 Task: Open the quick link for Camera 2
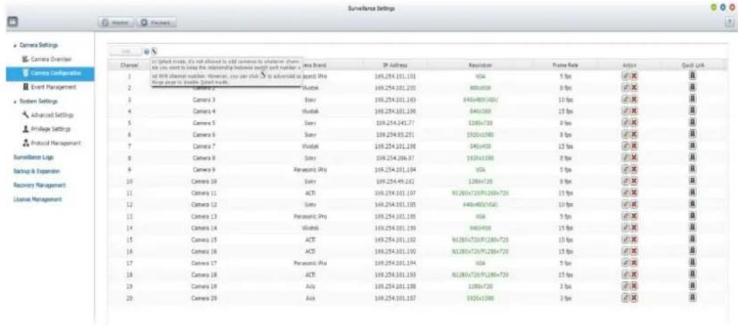(x=694, y=87)
